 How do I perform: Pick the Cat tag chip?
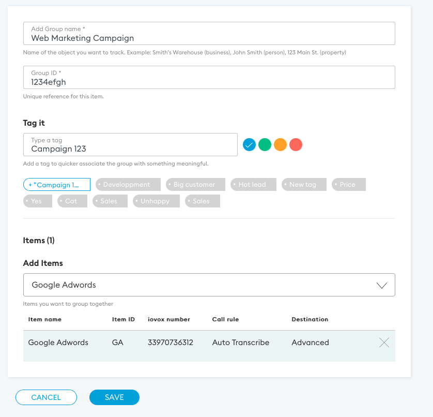click(x=72, y=201)
